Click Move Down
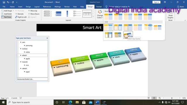 [x=34, y=14]
